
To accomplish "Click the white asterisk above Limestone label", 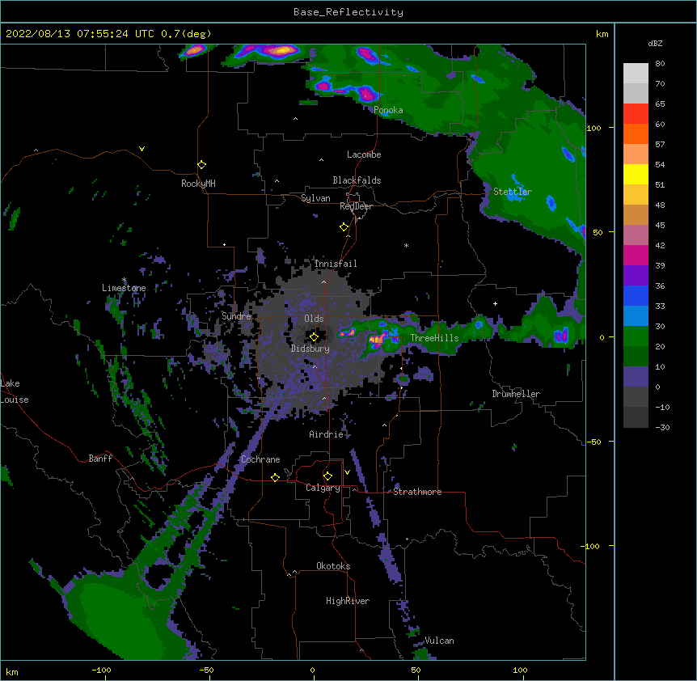I will coord(125,280).
